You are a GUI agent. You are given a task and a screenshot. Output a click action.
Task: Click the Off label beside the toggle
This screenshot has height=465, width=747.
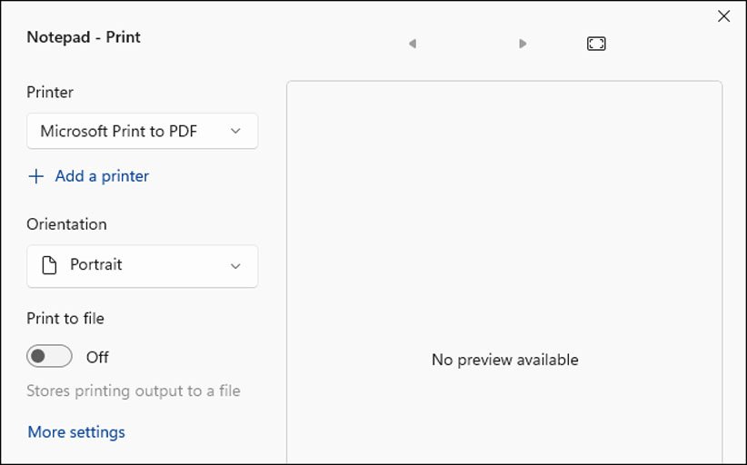tap(97, 357)
